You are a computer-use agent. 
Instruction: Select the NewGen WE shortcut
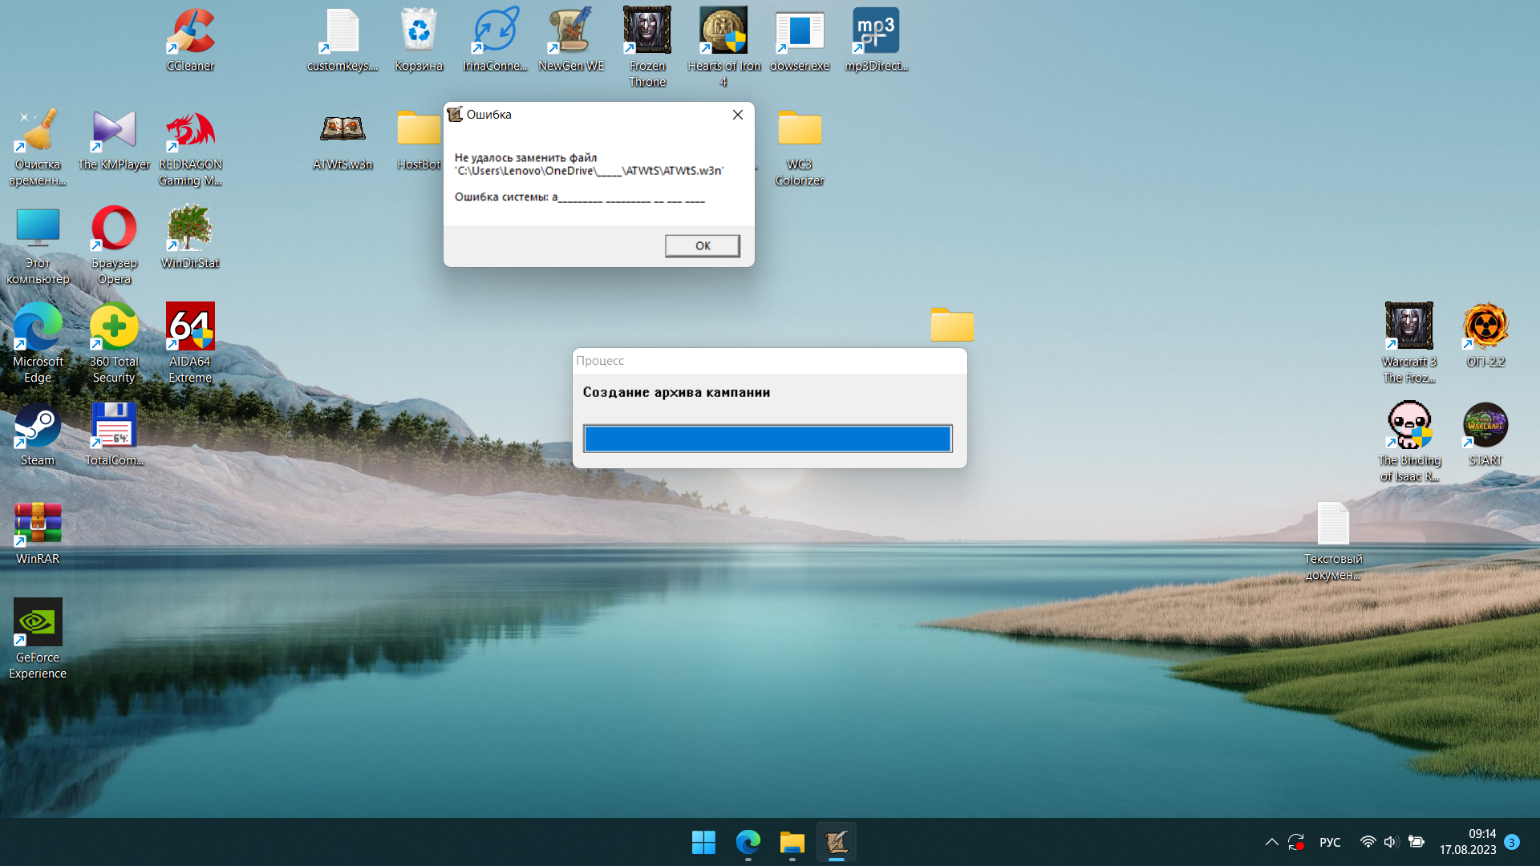pyautogui.click(x=570, y=33)
